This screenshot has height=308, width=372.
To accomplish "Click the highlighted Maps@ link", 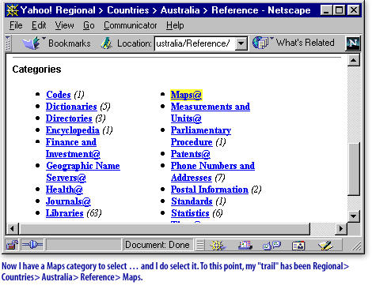I will click(x=186, y=95).
